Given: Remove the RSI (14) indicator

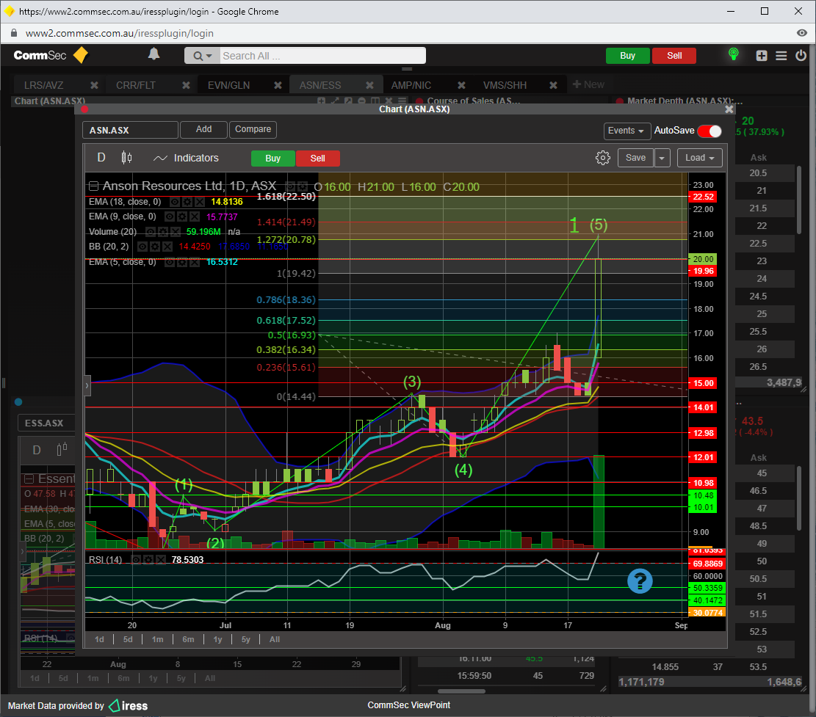Looking at the screenshot, I should pos(160,560).
